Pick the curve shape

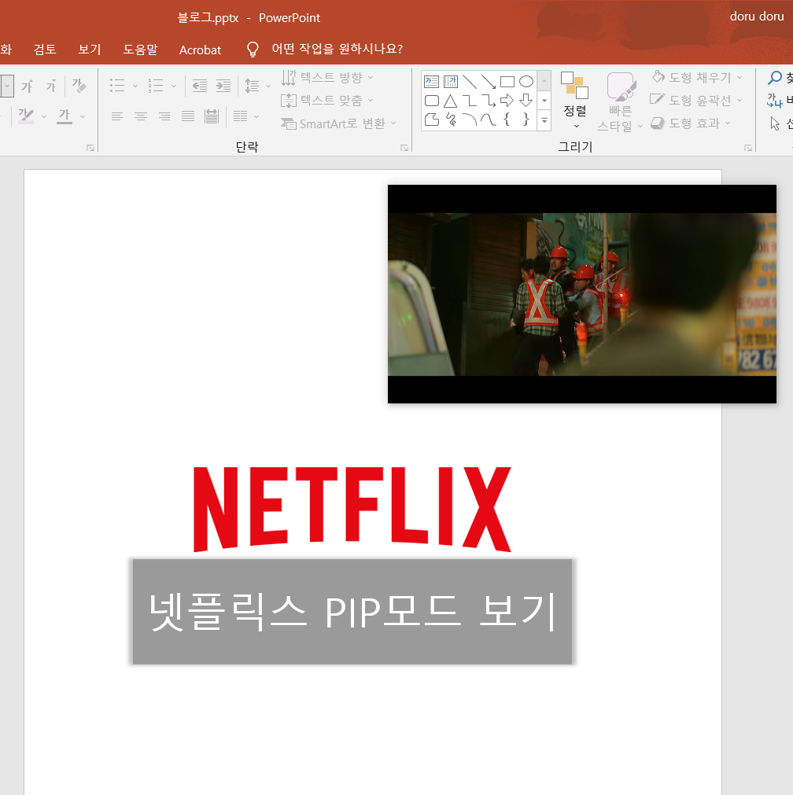pos(489,120)
